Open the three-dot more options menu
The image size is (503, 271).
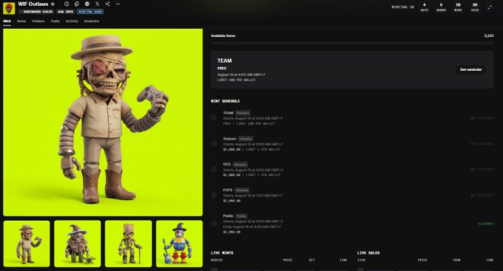click(x=118, y=4)
